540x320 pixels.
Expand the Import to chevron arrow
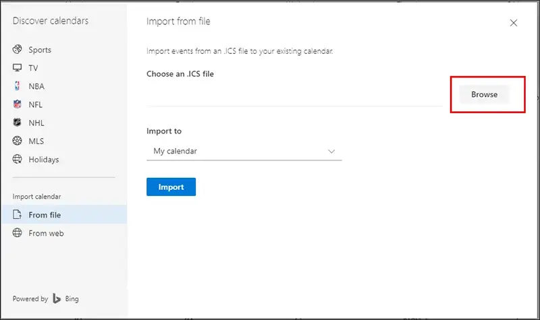[331, 152]
